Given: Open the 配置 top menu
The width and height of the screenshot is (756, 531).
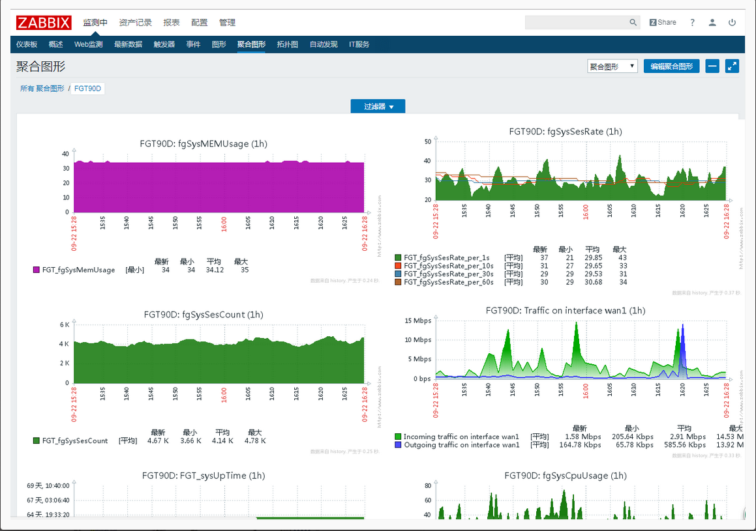Looking at the screenshot, I should coord(199,22).
